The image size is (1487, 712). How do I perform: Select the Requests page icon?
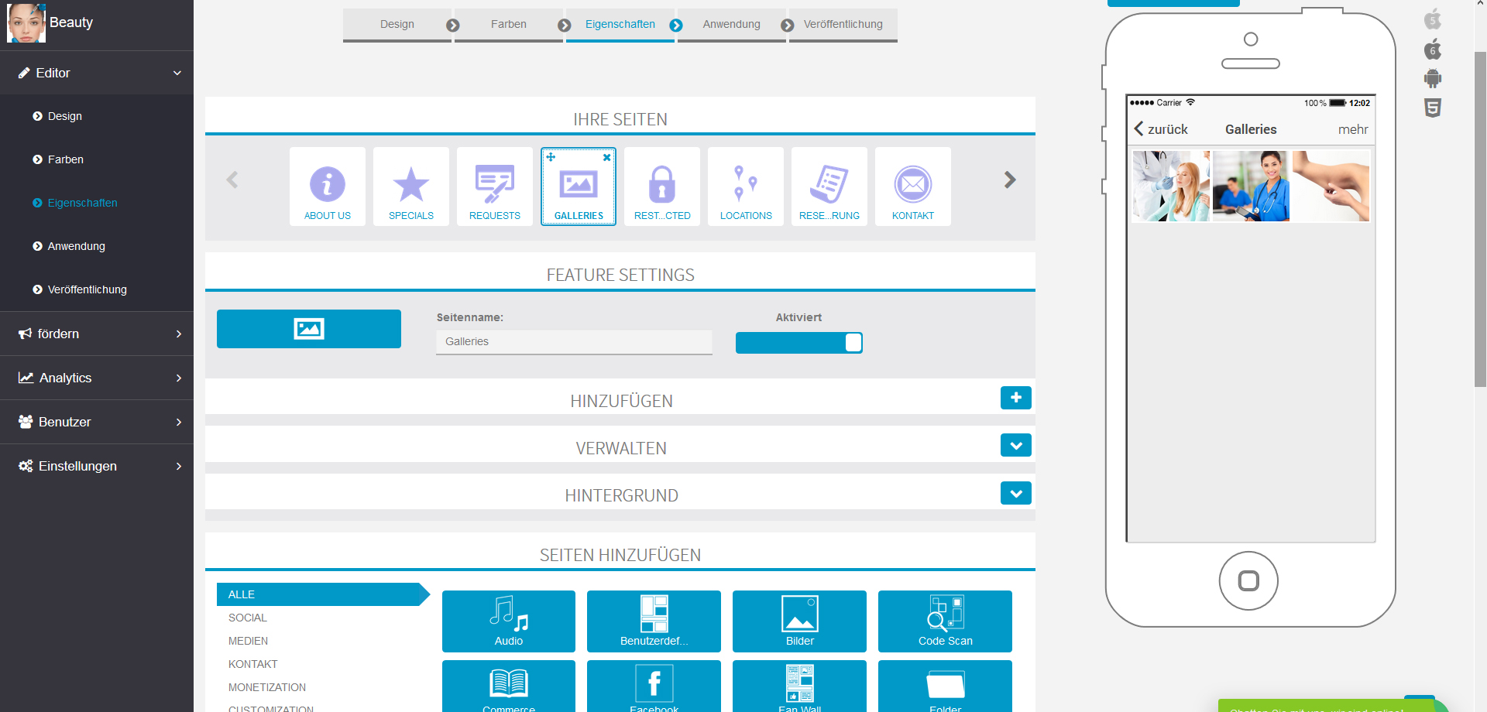pyautogui.click(x=495, y=187)
